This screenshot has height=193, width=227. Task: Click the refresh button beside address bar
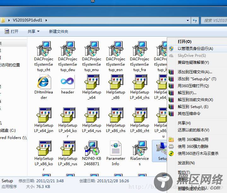click(195, 20)
